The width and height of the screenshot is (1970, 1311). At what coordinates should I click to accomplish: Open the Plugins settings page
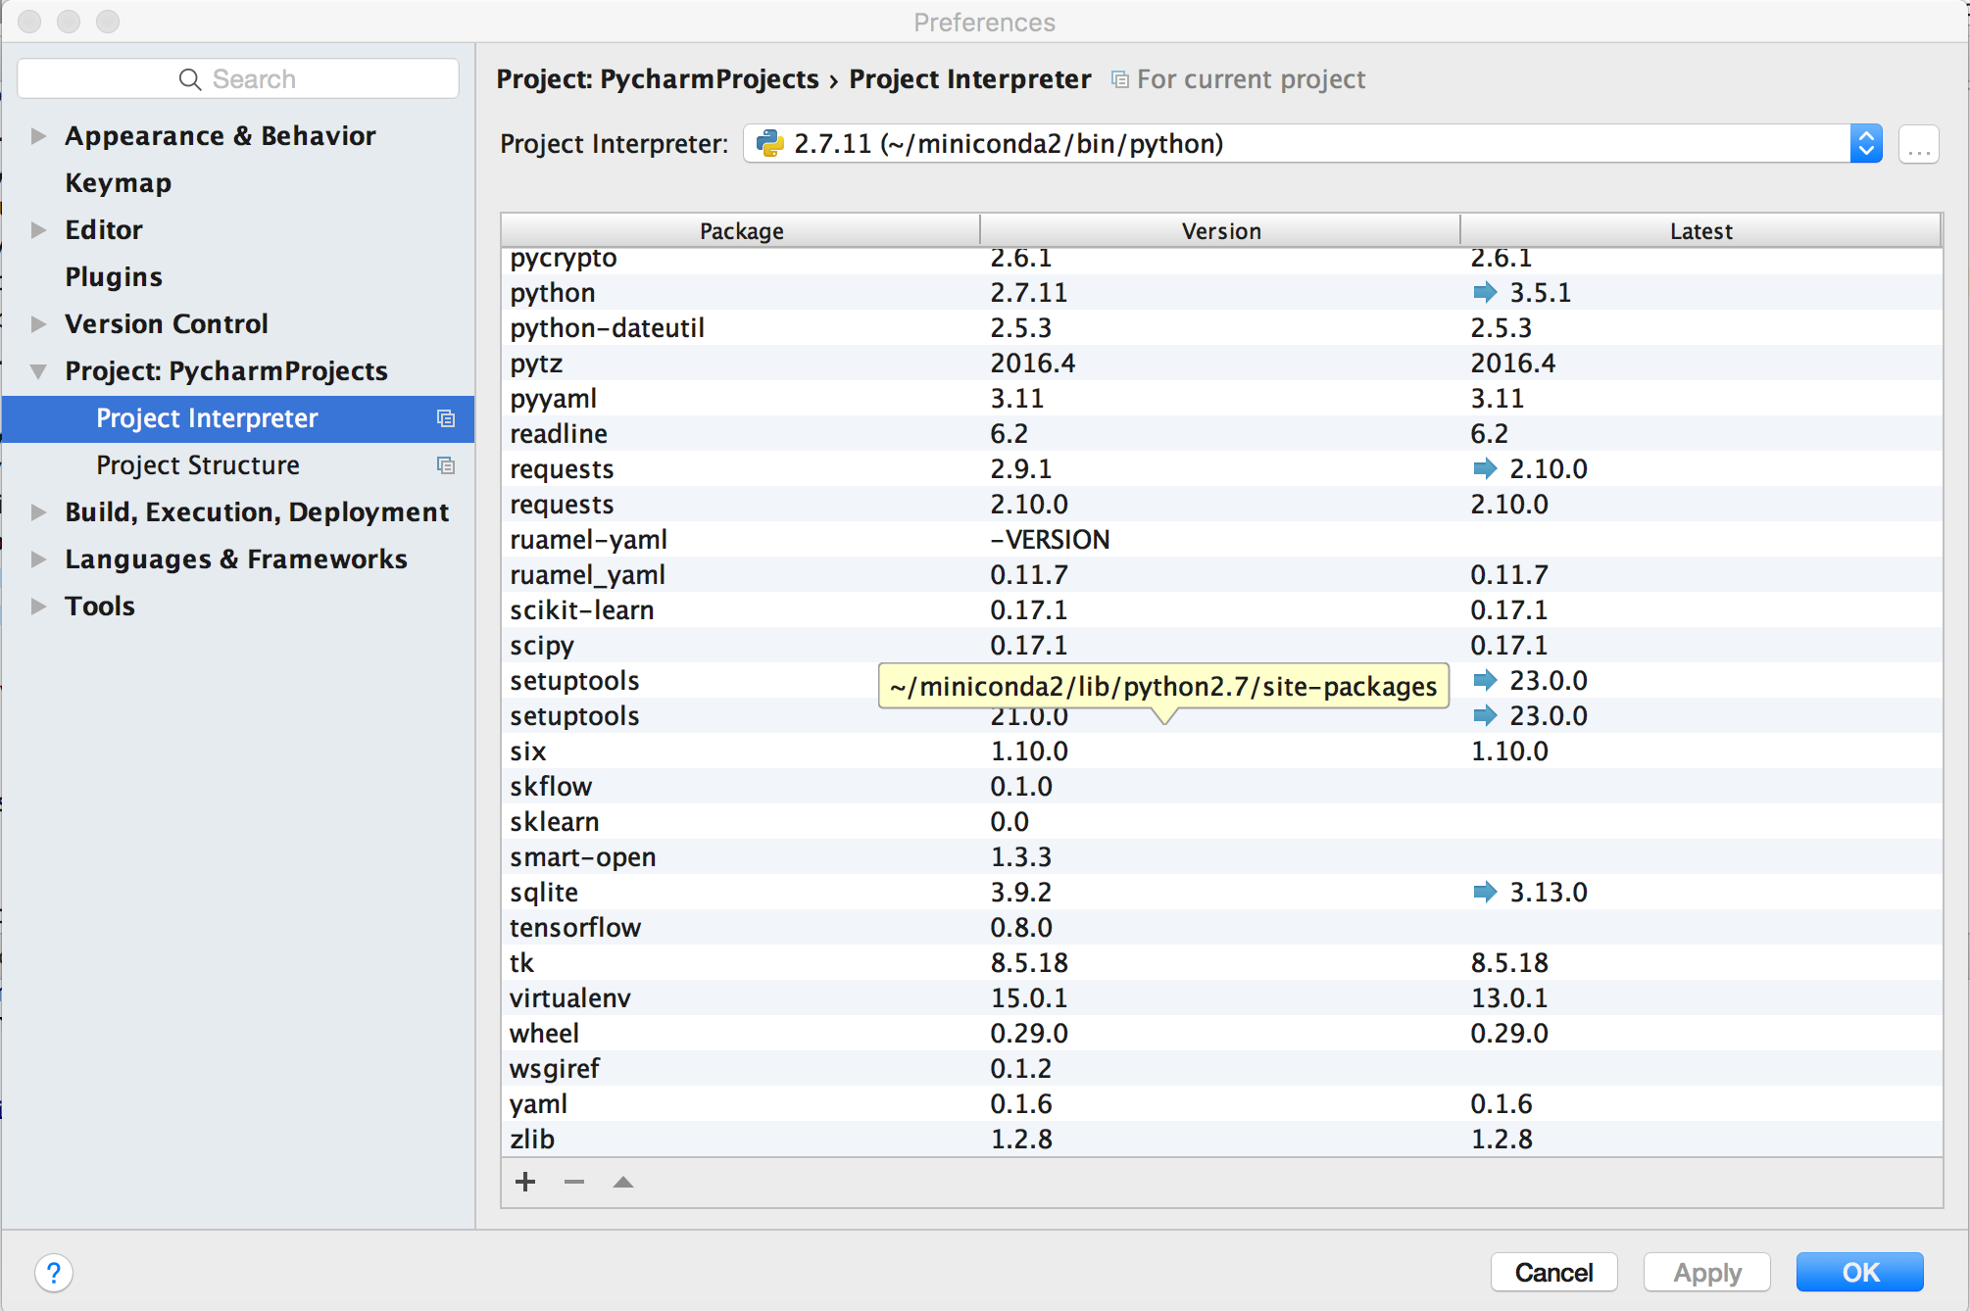[x=114, y=277]
